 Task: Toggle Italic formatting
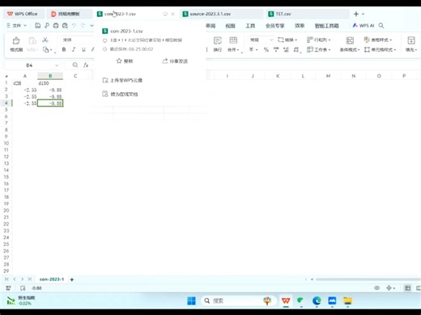pyautogui.click(x=74, y=49)
